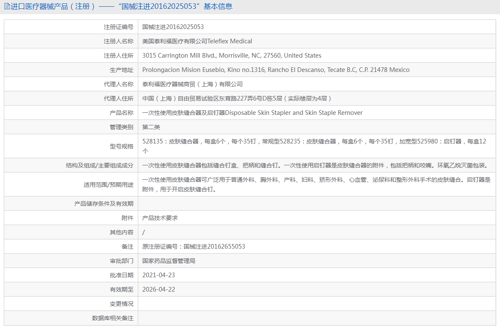Select the 注册证编号 row label
Screen dimensions: 500x329
click(118, 27)
